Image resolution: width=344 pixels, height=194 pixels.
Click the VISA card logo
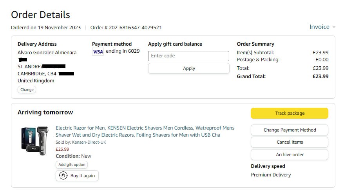pyautogui.click(x=98, y=52)
